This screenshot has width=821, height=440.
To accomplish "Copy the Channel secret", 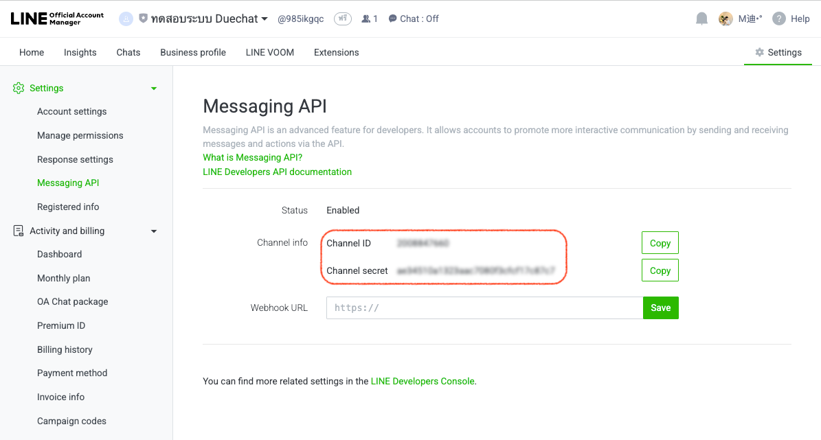I will point(660,270).
